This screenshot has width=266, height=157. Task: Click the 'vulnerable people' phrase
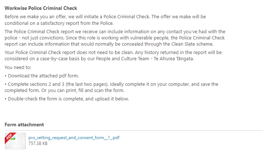point(149,38)
